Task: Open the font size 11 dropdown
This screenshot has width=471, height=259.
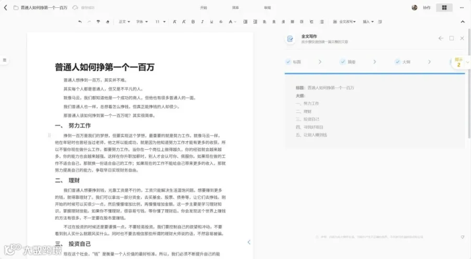Action: point(161,21)
